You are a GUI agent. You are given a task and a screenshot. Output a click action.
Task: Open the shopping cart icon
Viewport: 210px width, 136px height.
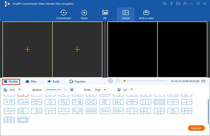[x=164, y=3]
